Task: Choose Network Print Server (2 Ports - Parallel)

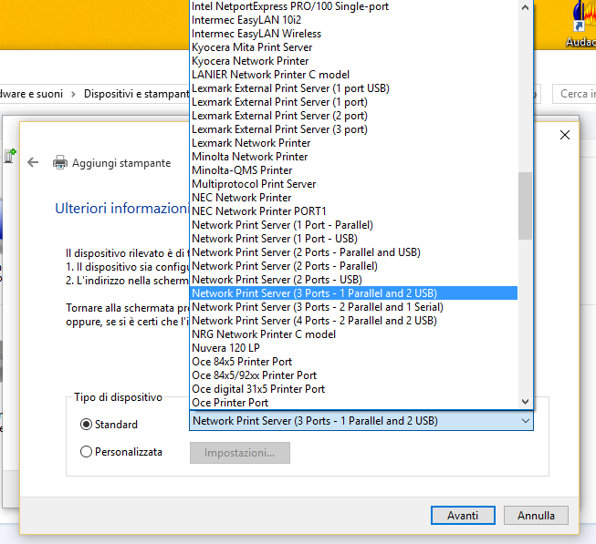Action: 353,266
